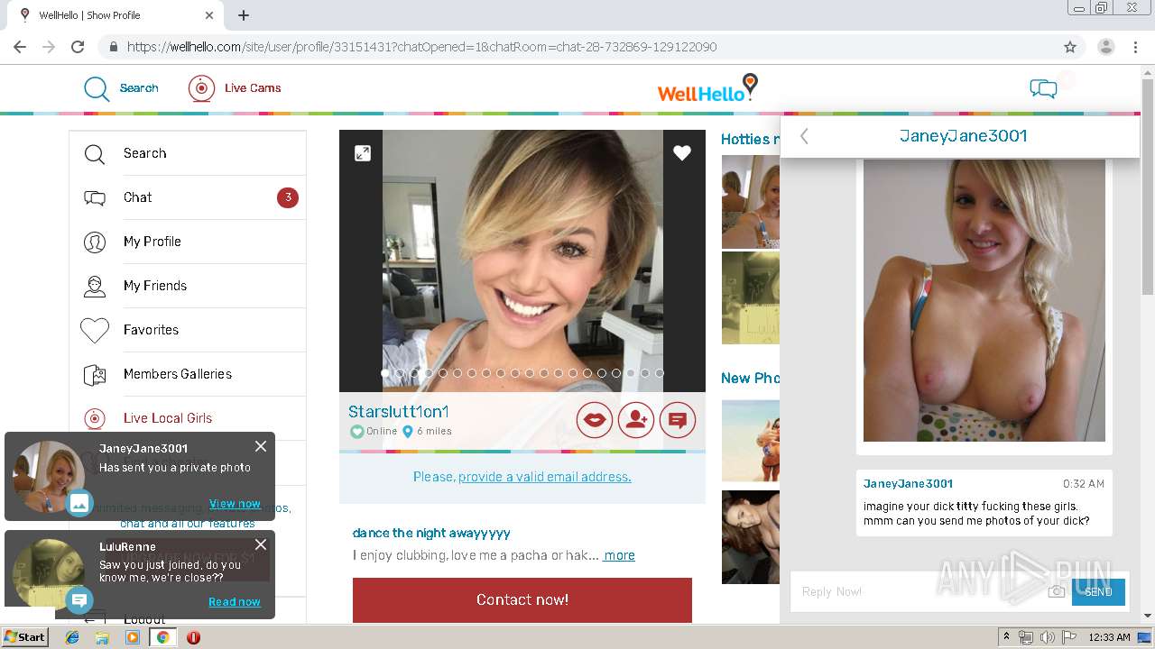Bookmark this page with the star icon
This screenshot has height=649, width=1155.
click(1070, 47)
